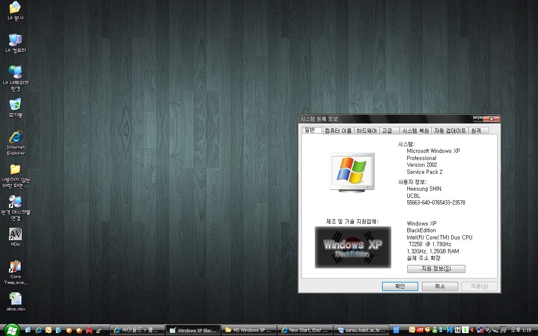
Task: Switch to MS Windows XP folder taskbar button
Action: tap(249, 330)
